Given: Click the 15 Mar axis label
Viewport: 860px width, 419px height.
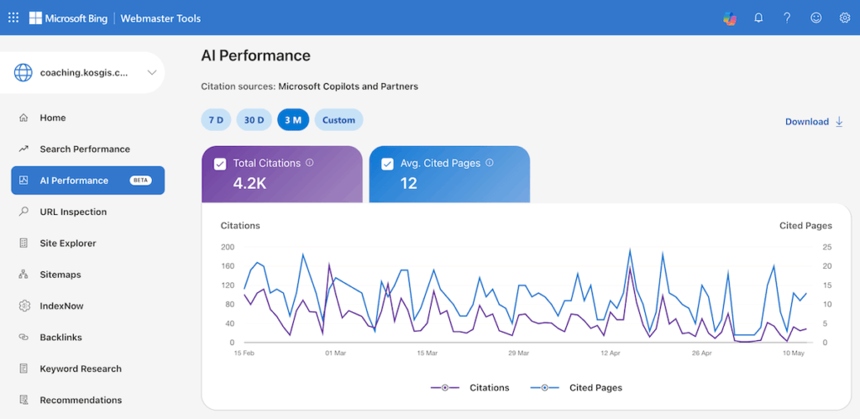Looking at the screenshot, I should pos(427,354).
